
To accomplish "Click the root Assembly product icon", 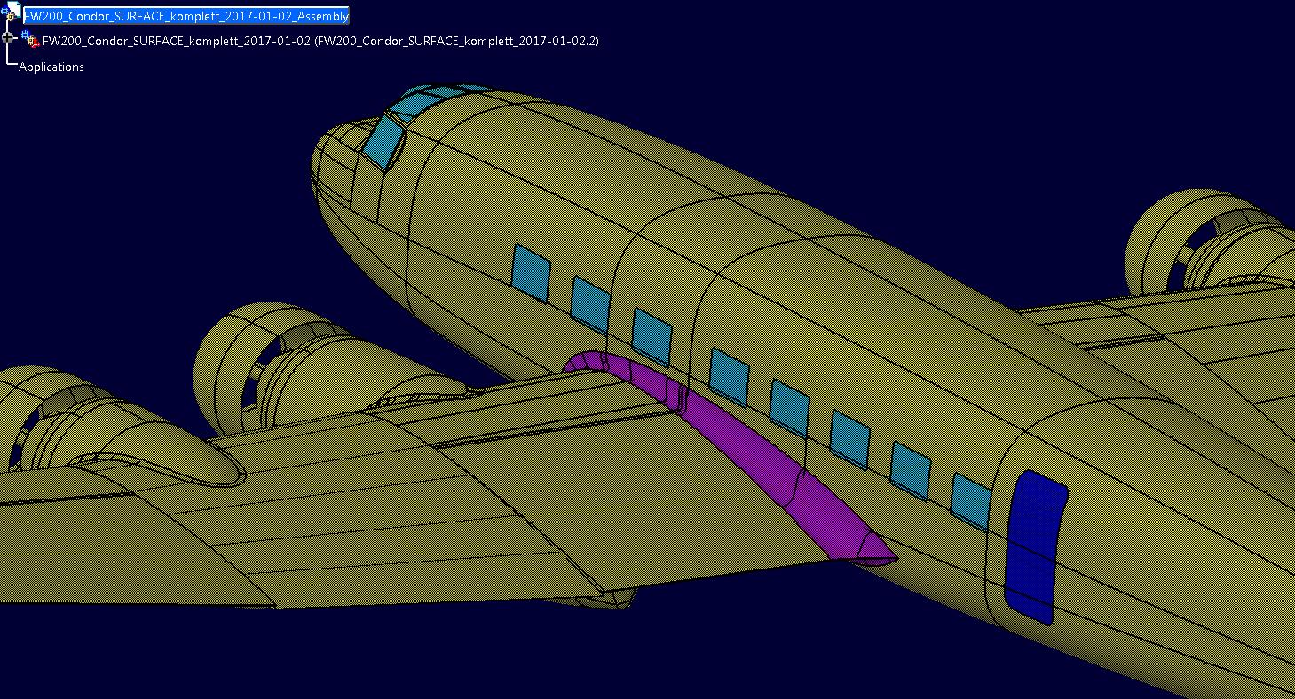I will tap(12, 13).
